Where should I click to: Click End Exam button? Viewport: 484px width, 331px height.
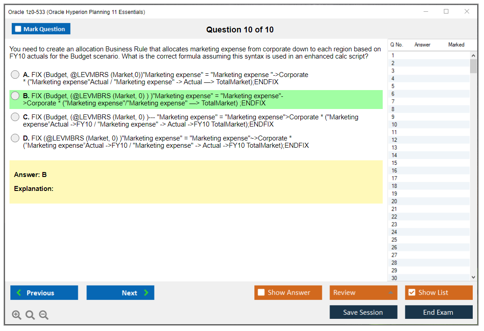(438, 312)
